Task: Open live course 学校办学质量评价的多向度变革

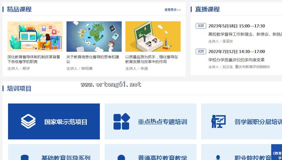Action: (236, 60)
